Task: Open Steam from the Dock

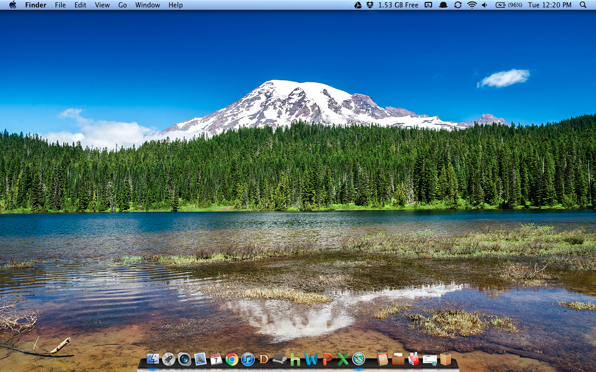Action: click(x=279, y=359)
